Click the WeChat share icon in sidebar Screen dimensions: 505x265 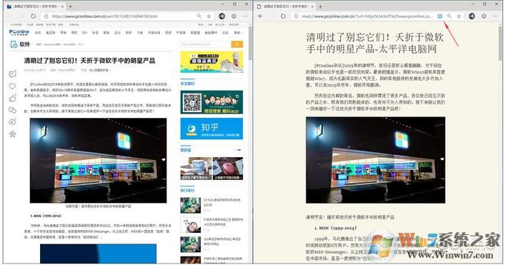click(x=12, y=110)
